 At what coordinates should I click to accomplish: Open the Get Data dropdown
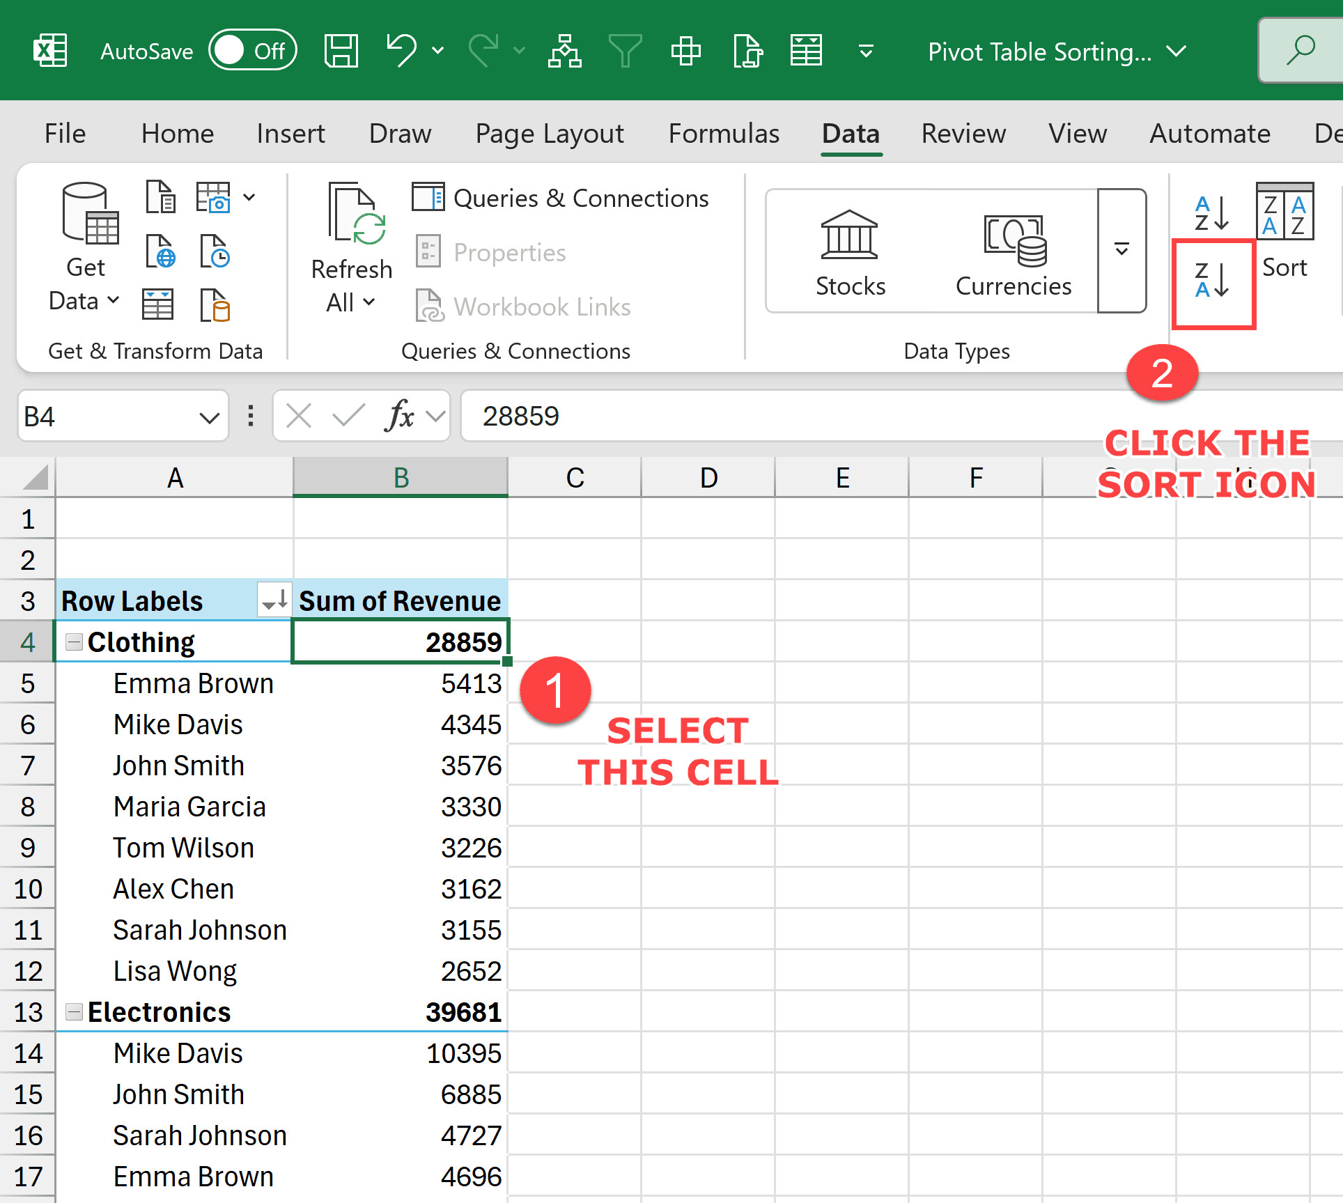pyautogui.click(x=85, y=301)
